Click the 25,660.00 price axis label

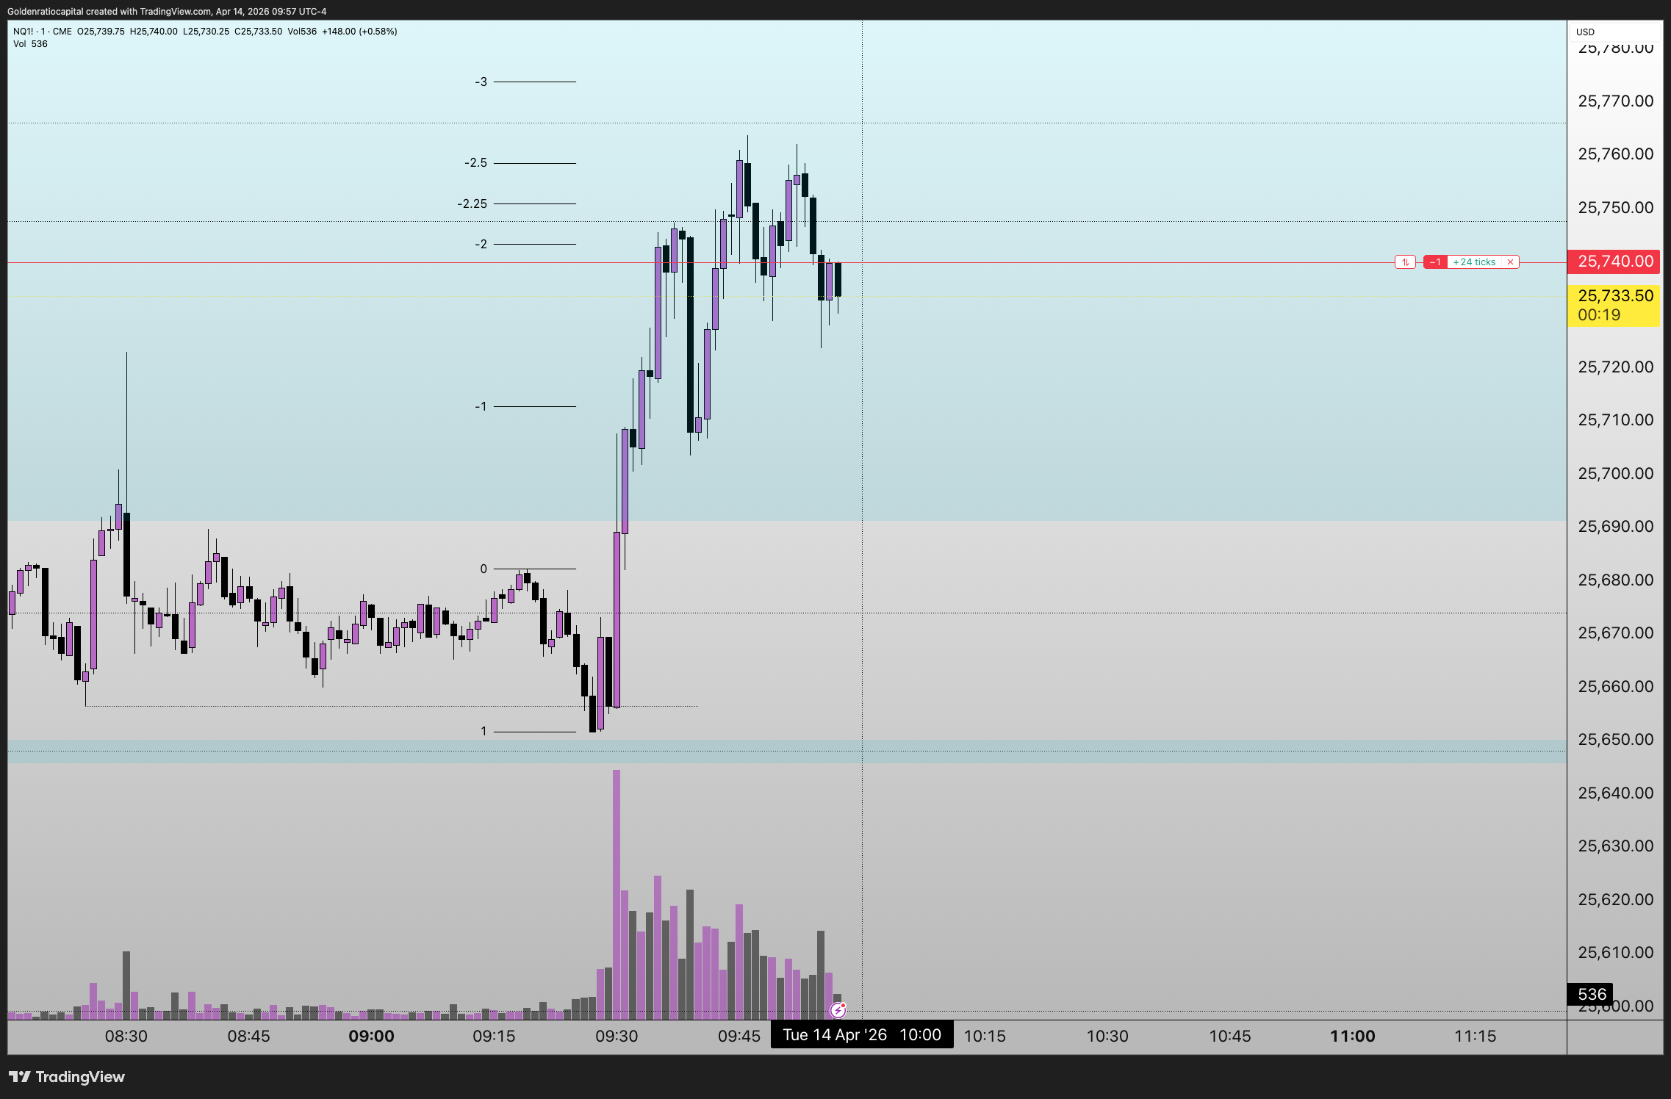(1616, 686)
